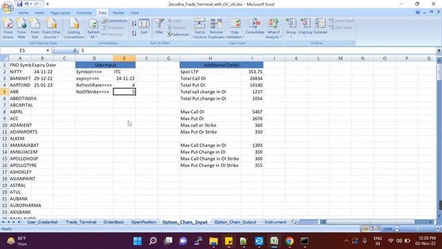
Task: Open Connections list in ribbon
Action: (x=114, y=21)
